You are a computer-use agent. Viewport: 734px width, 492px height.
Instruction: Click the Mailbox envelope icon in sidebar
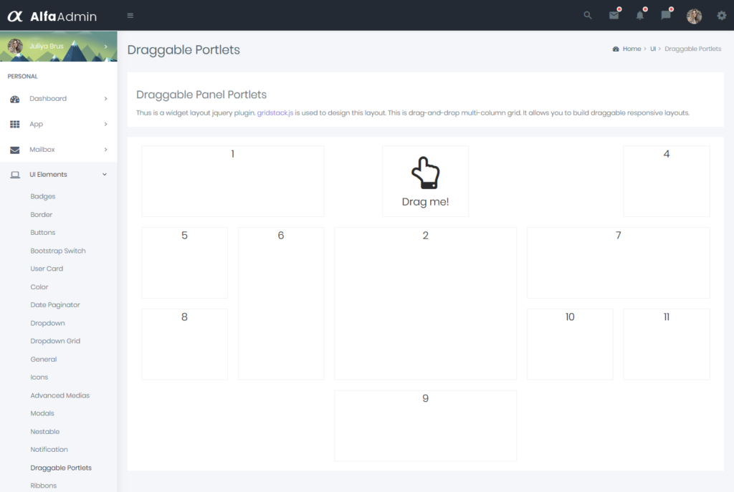pyautogui.click(x=15, y=150)
